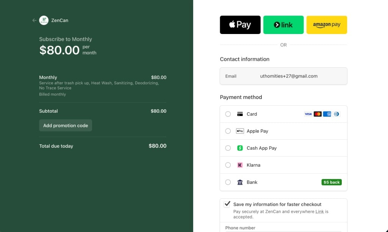388x232 pixels.
Task: Click the Apple Pay icon in payment list
Action: coord(240,131)
